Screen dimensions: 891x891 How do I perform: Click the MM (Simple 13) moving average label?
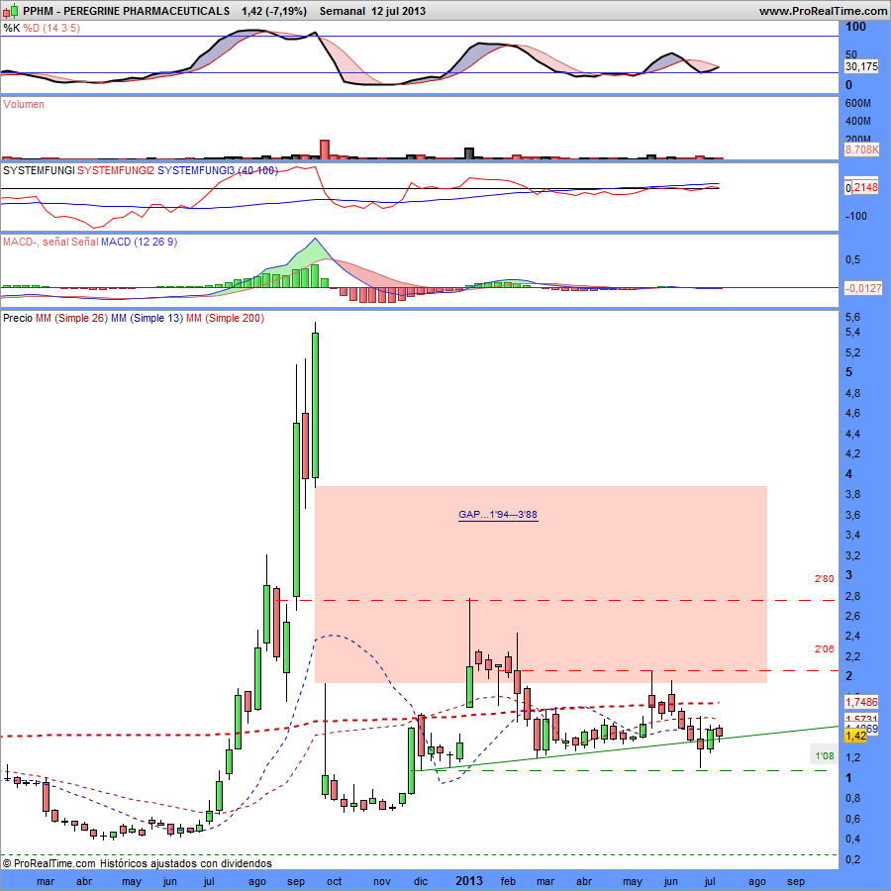pos(147,318)
